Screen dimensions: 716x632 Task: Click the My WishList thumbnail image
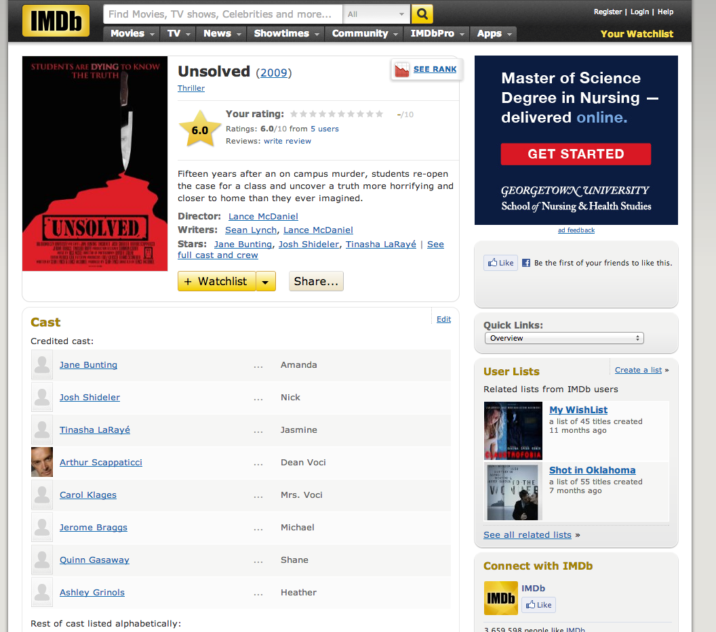pos(513,431)
